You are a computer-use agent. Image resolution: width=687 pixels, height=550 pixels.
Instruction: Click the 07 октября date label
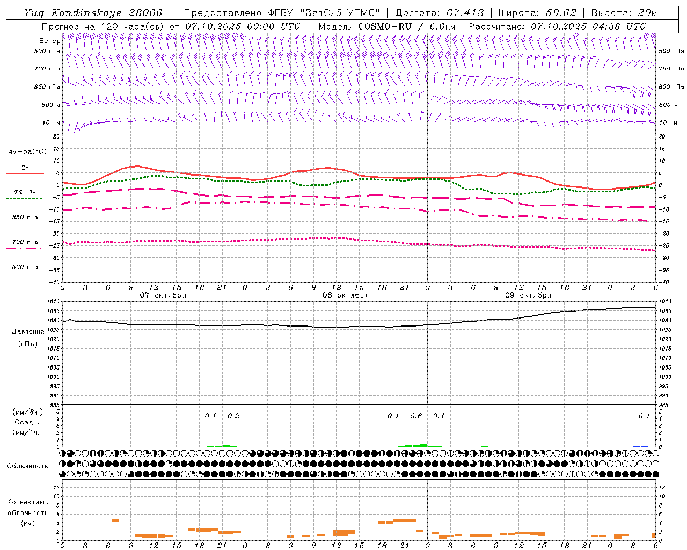pos(163,295)
